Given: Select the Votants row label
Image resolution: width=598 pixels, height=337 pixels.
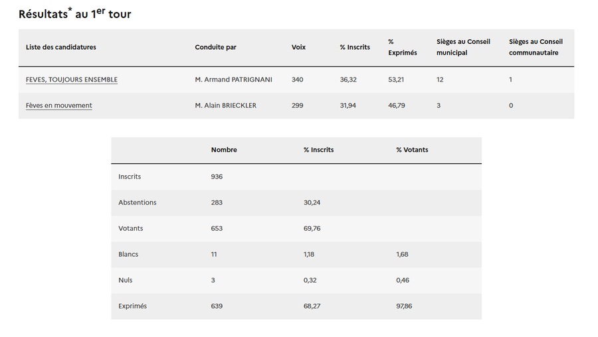Looking at the screenshot, I should (x=131, y=228).
